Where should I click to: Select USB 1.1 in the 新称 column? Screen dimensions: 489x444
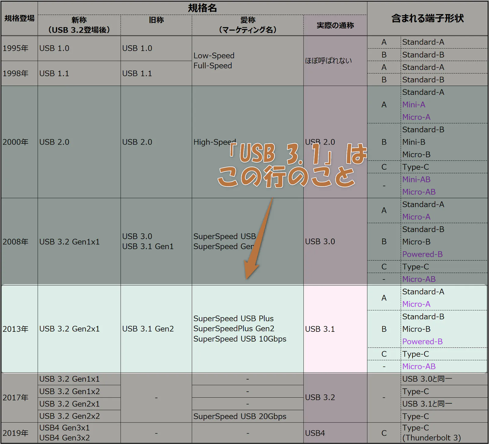pos(79,73)
